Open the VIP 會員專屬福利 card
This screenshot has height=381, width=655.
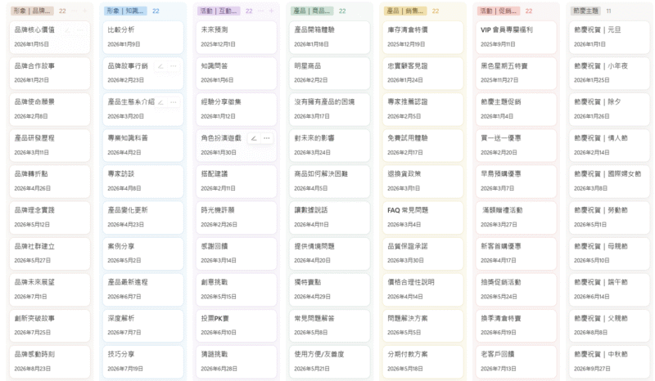(x=516, y=37)
